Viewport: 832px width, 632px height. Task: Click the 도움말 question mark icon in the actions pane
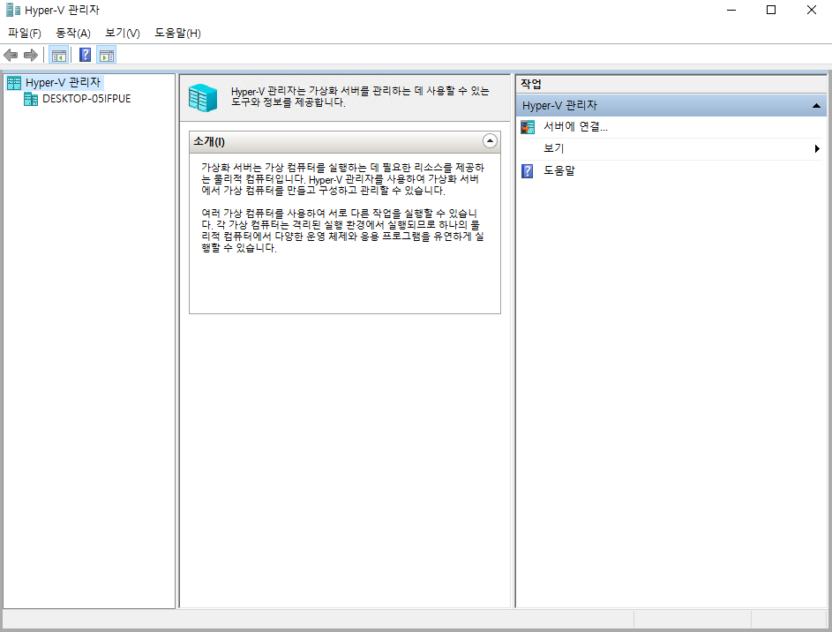coord(528,171)
